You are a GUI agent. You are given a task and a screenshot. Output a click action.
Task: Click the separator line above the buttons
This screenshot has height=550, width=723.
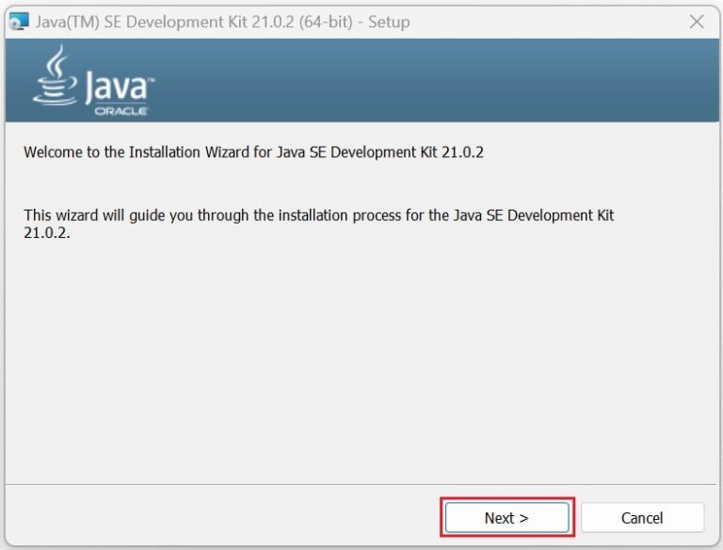pos(361,484)
